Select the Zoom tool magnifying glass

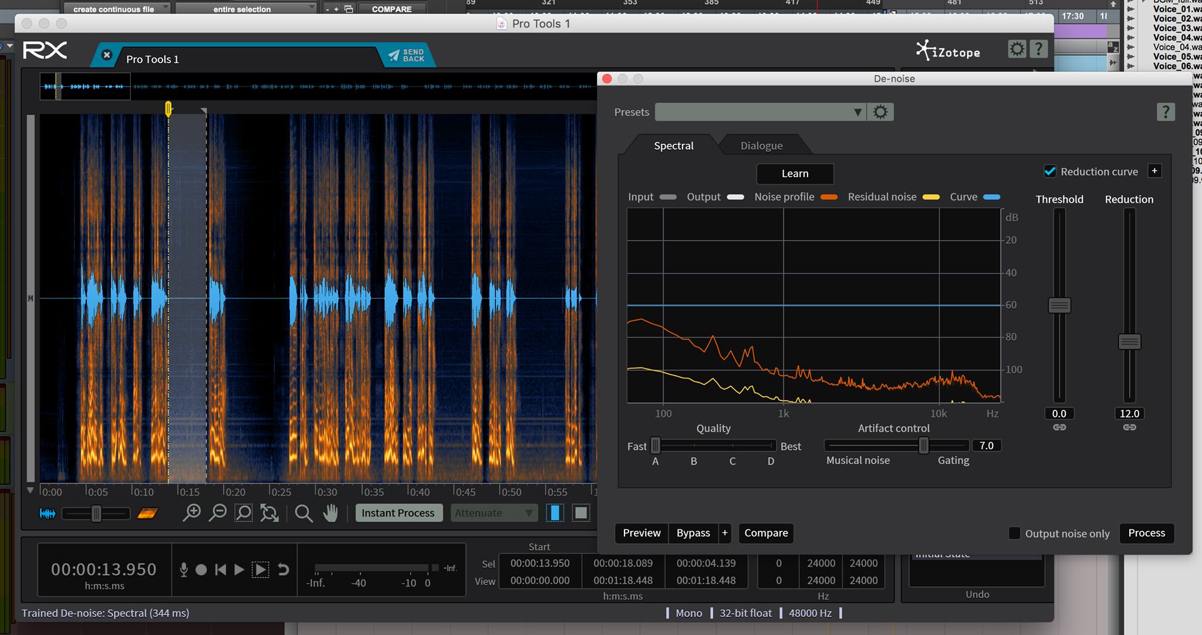(303, 514)
